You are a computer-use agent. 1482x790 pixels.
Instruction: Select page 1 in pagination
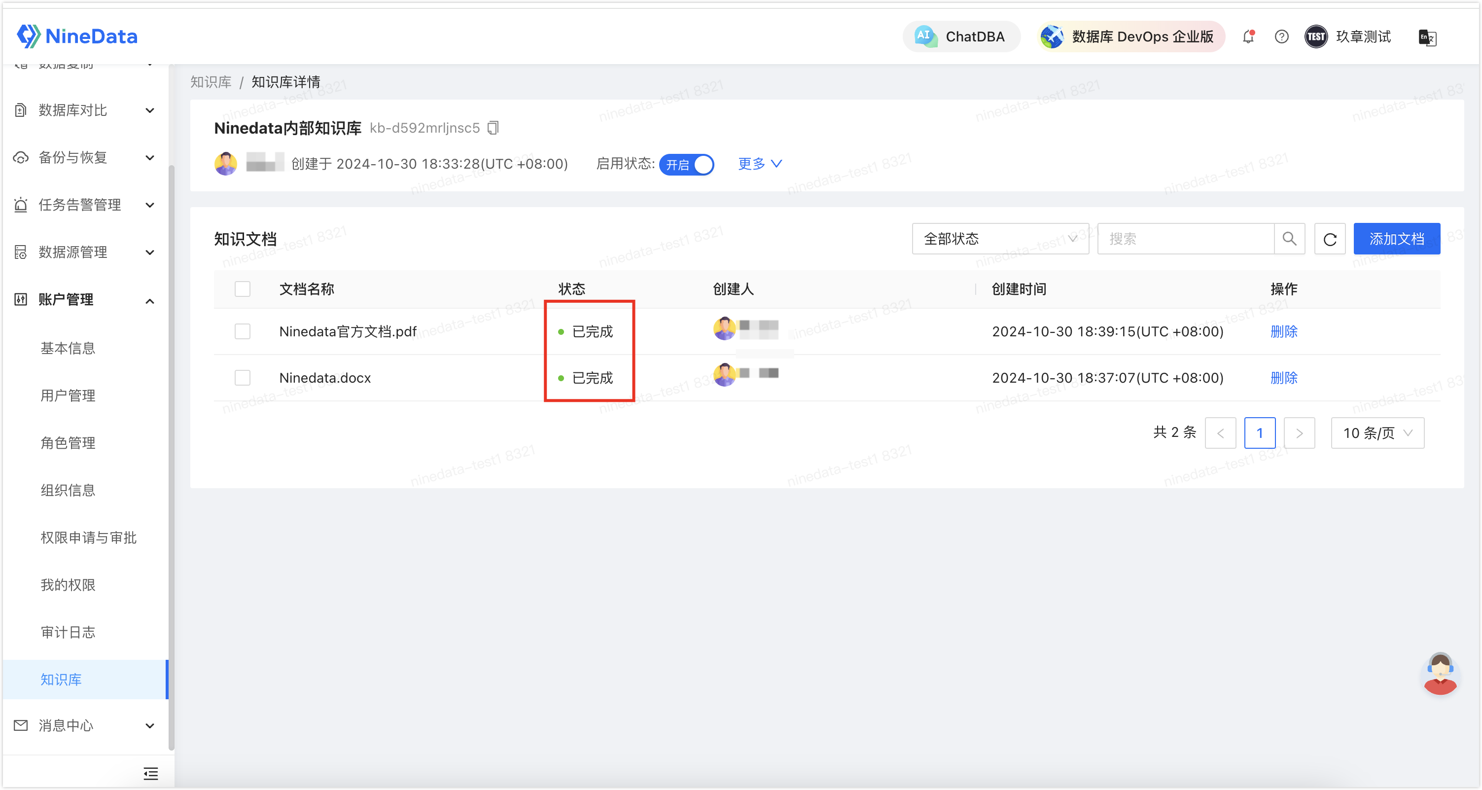1259,432
